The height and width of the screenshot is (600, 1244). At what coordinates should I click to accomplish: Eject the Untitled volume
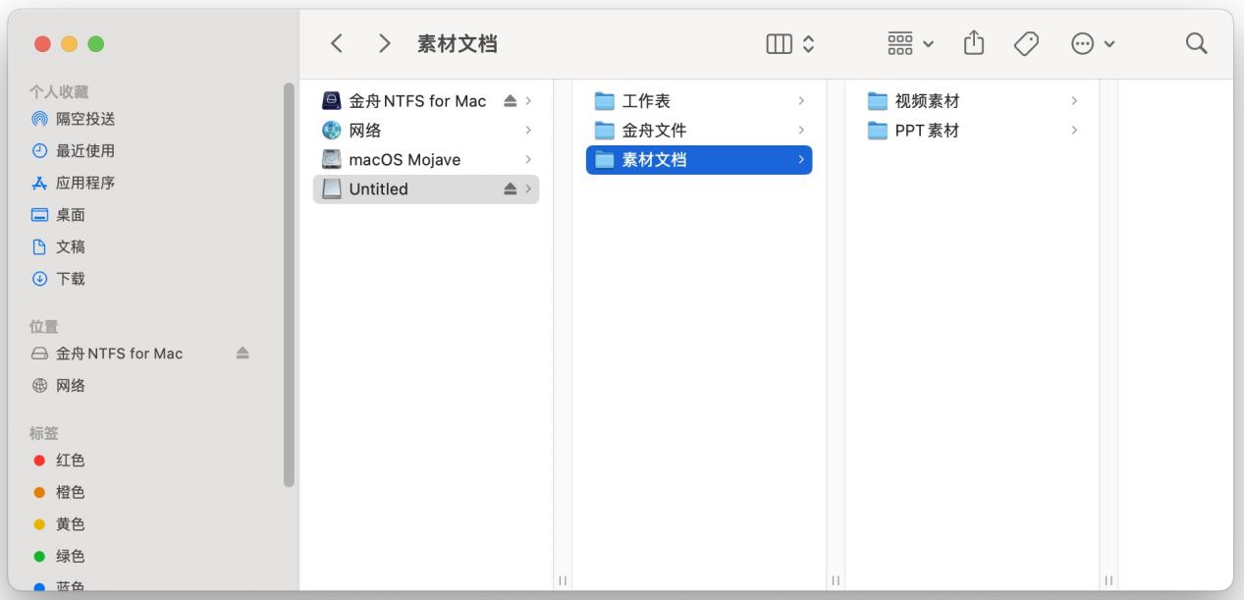[x=512, y=189]
